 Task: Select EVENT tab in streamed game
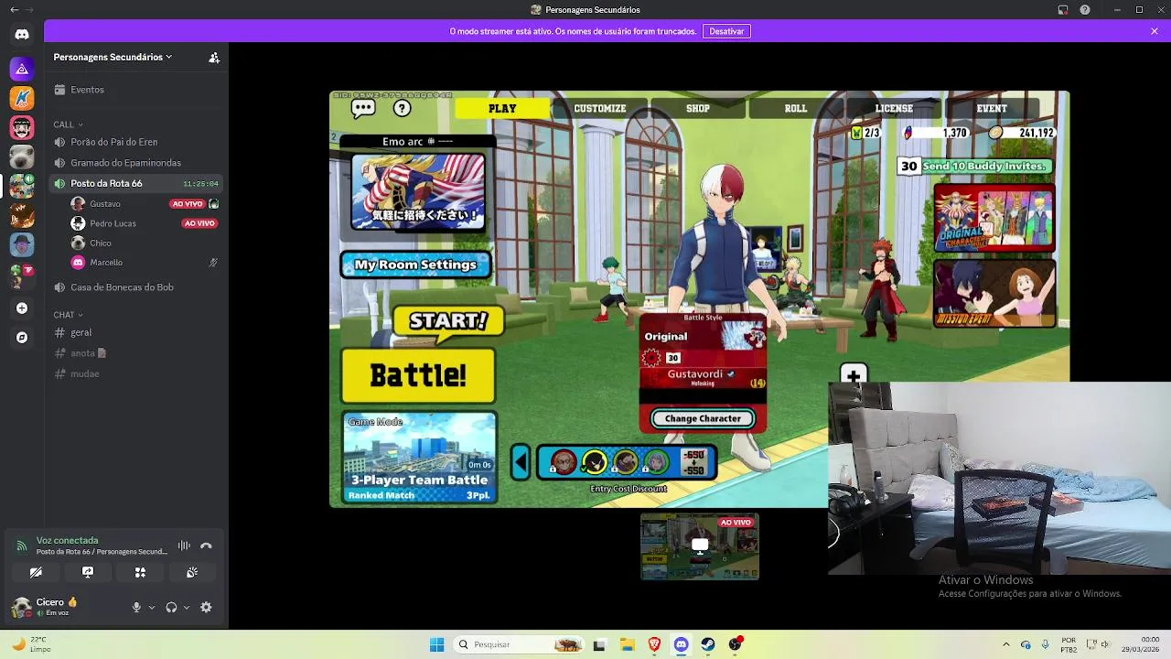pos(992,108)
